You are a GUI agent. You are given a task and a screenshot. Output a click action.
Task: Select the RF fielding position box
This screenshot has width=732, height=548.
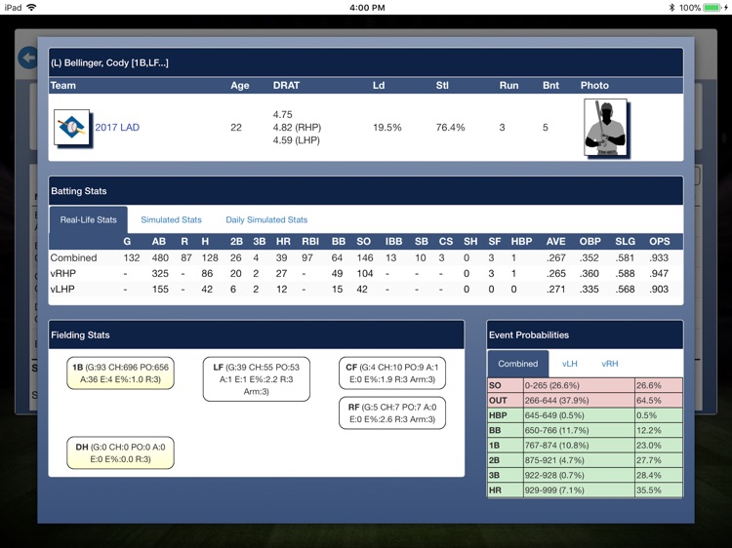[392, 413]
